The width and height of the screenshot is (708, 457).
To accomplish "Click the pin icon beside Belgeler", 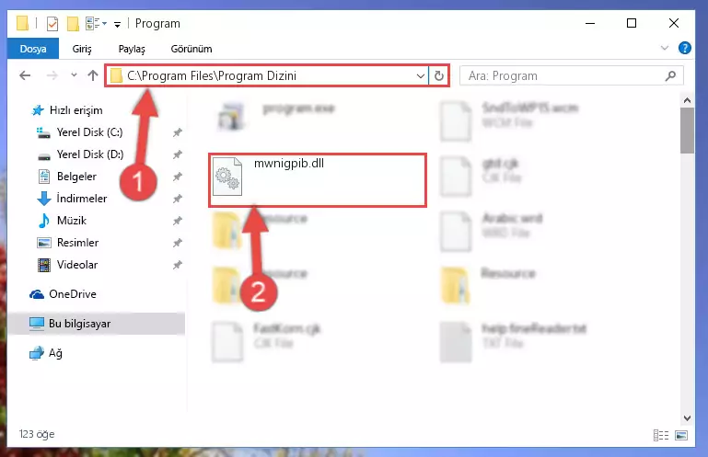I will click(x=178, y=177).
